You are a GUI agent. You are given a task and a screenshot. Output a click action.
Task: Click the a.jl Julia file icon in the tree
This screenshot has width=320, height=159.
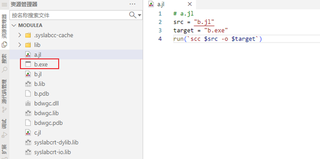[28, 55]
